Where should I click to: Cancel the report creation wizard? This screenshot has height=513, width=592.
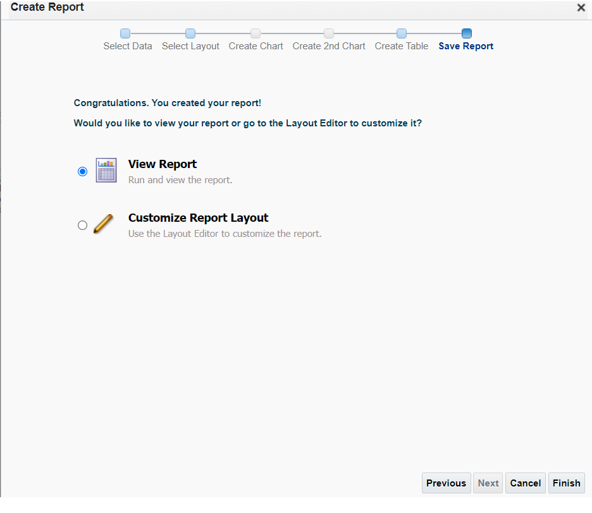(x=525, y=483)
